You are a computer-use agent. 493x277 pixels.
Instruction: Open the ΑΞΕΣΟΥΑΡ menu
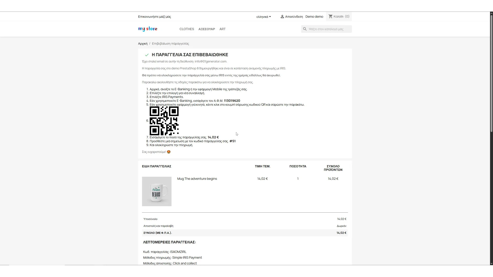click(206, 29)
